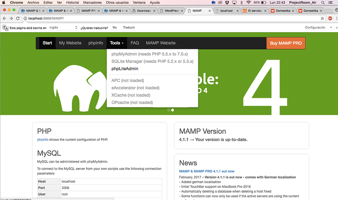
Task: Open the Marcadores menu
Action: (92, 2)
